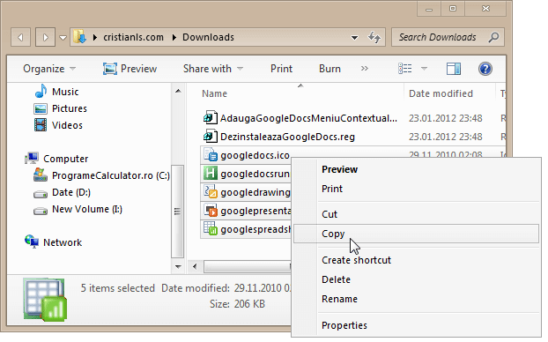
Task: Sort by Name column header
Action: 215,93
